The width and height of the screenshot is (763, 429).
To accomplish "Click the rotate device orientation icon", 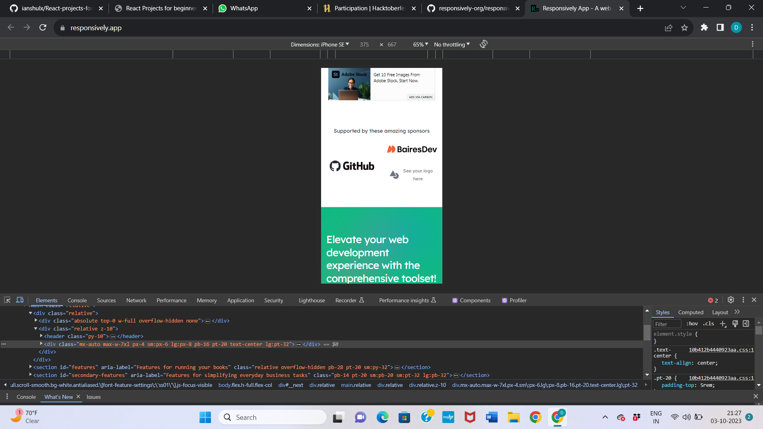I will pos(483,44).
